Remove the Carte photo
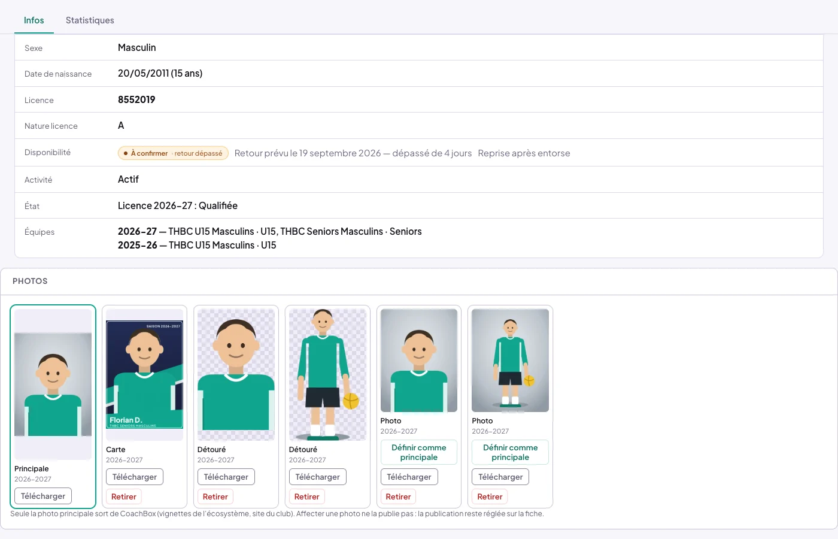Viewport: 838px width, 539px height. [124, 496]
